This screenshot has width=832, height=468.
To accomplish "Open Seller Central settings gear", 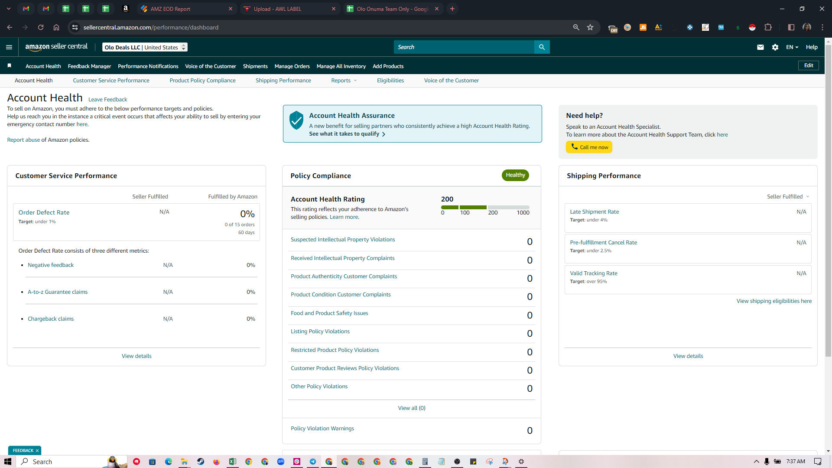I will pos(775,47).
